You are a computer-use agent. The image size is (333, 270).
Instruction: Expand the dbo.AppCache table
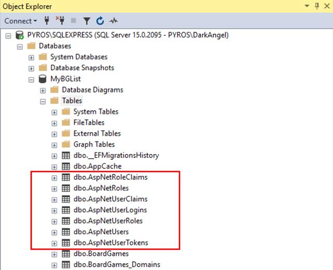54,167
